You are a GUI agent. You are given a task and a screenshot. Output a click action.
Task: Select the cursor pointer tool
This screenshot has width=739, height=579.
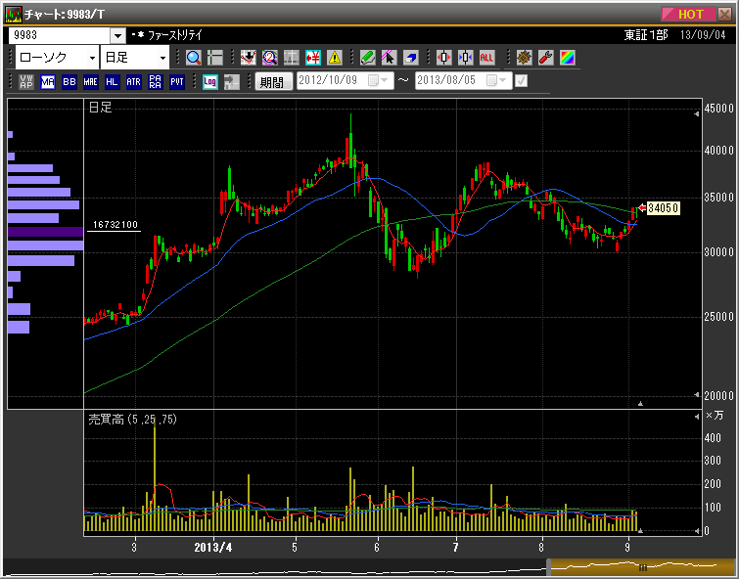coord(390,58)
